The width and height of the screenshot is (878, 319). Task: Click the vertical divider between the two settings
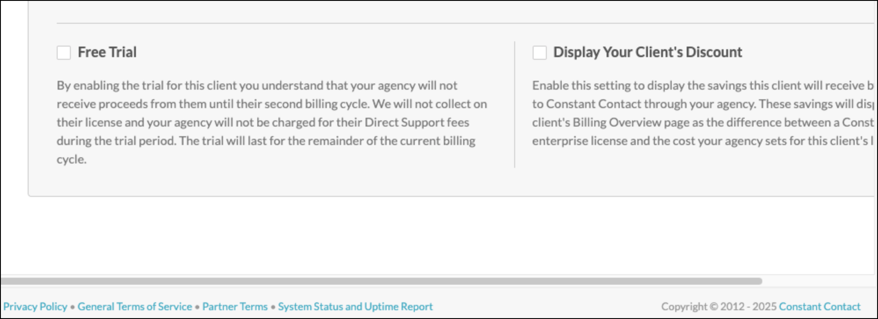point(514,105)
